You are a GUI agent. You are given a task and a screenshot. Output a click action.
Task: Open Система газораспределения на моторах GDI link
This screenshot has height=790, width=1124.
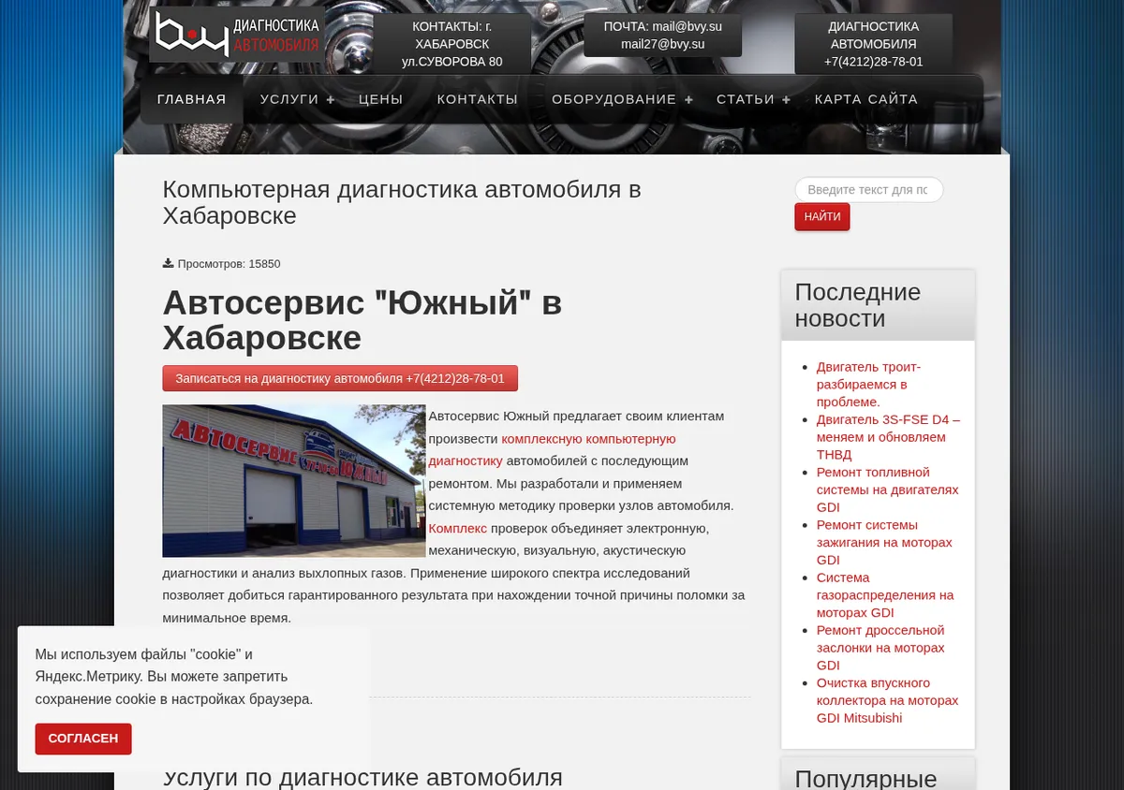point(885,595)
